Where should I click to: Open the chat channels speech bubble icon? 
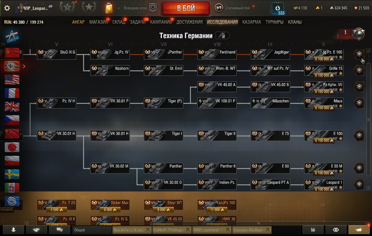click(60, 230)
